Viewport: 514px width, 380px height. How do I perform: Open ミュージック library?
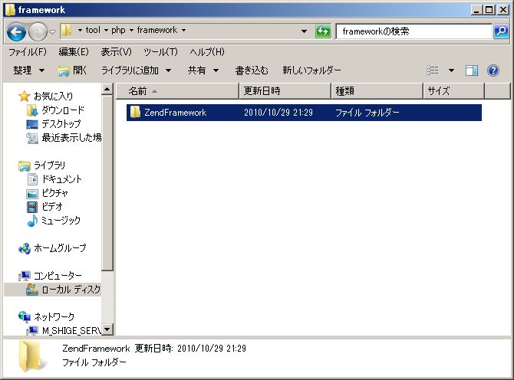click(61, 221)
